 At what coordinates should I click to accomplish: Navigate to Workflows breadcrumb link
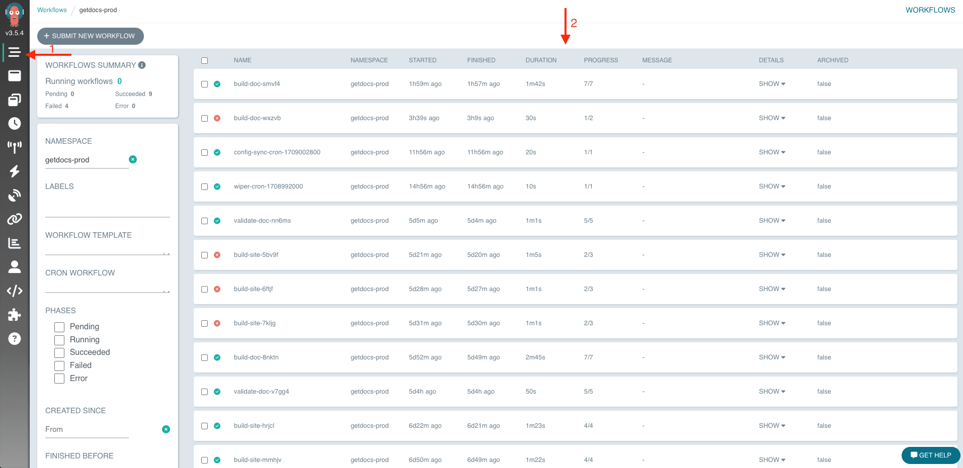52,10
